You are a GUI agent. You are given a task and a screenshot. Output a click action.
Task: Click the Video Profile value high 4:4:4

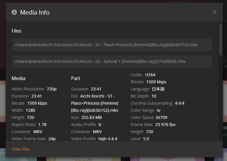[x=108, y=139]
